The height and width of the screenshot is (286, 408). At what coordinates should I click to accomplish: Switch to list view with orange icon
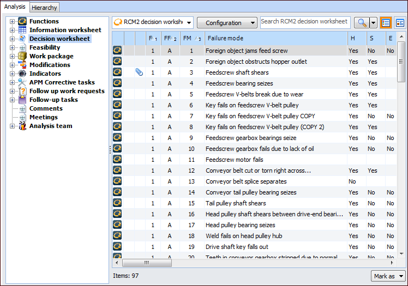pyautogui.click(x=386, y=23)
